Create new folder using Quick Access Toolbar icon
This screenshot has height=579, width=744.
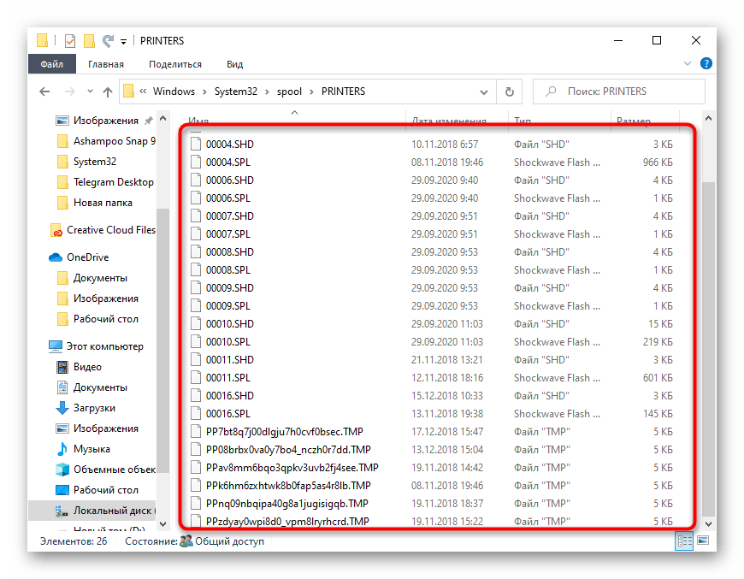point(89,40)
